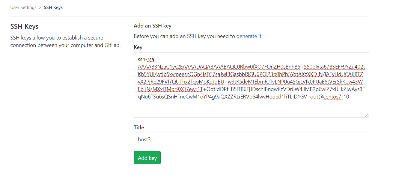Click the "Before you can add" instruction text
This screenshot has height=179, width=402.
[184, 36]
